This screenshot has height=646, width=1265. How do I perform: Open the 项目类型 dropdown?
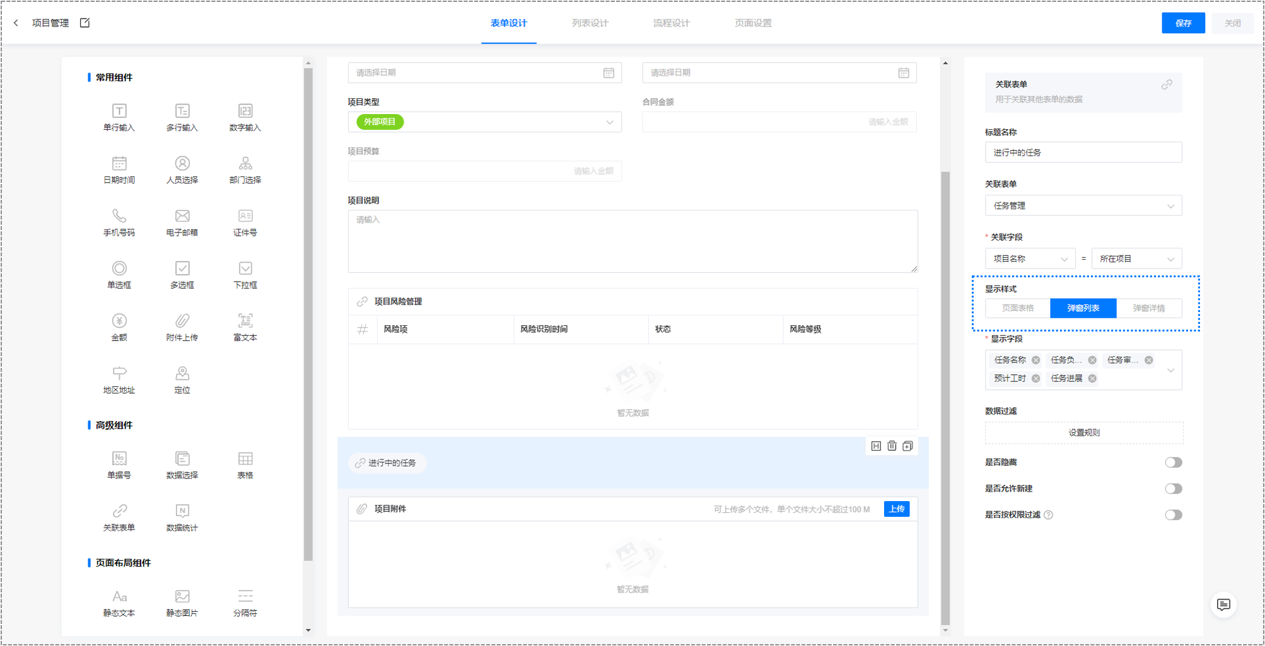click(x=485, y=122)
